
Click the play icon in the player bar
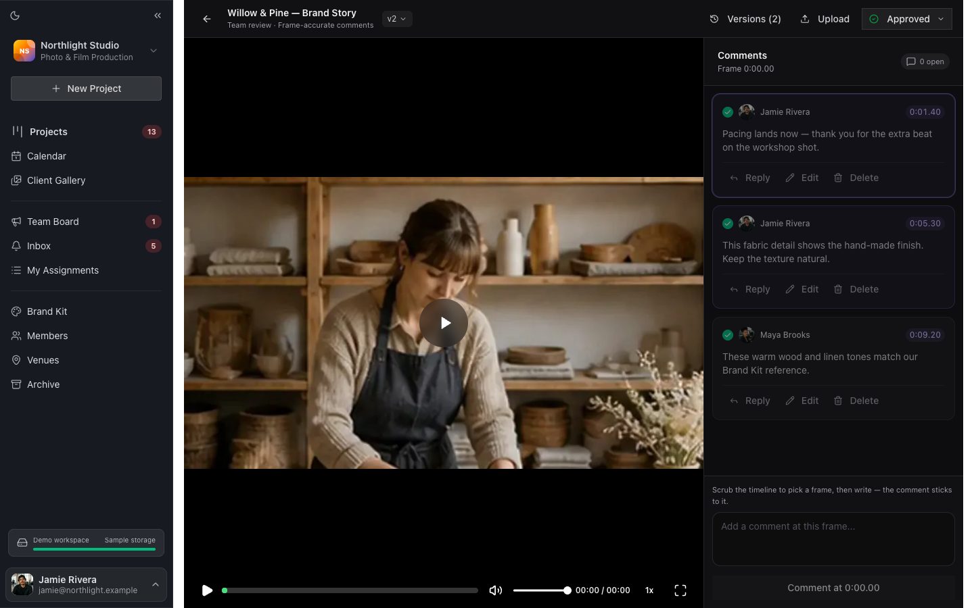point(207,590)
